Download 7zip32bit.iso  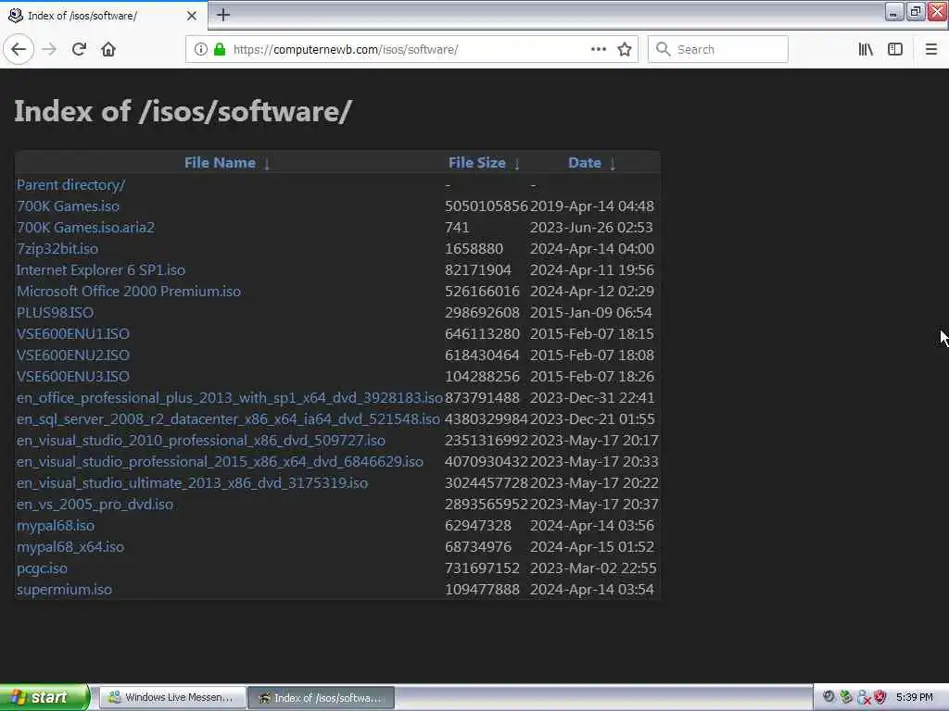point(57,248)
